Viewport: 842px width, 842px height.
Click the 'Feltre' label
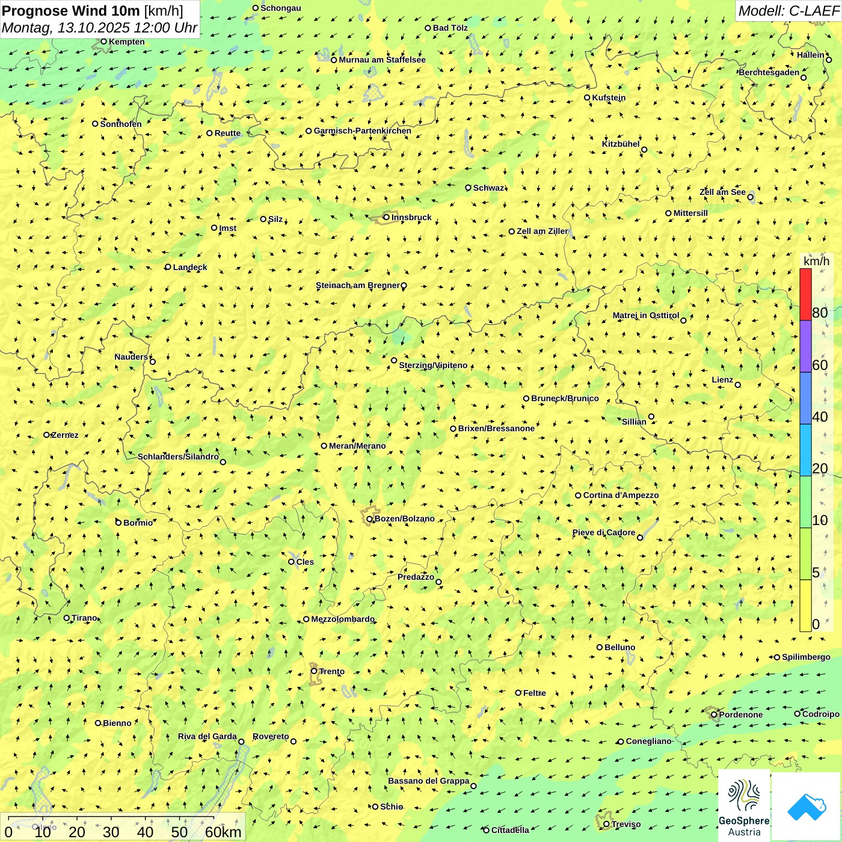[x=534, y=693]
